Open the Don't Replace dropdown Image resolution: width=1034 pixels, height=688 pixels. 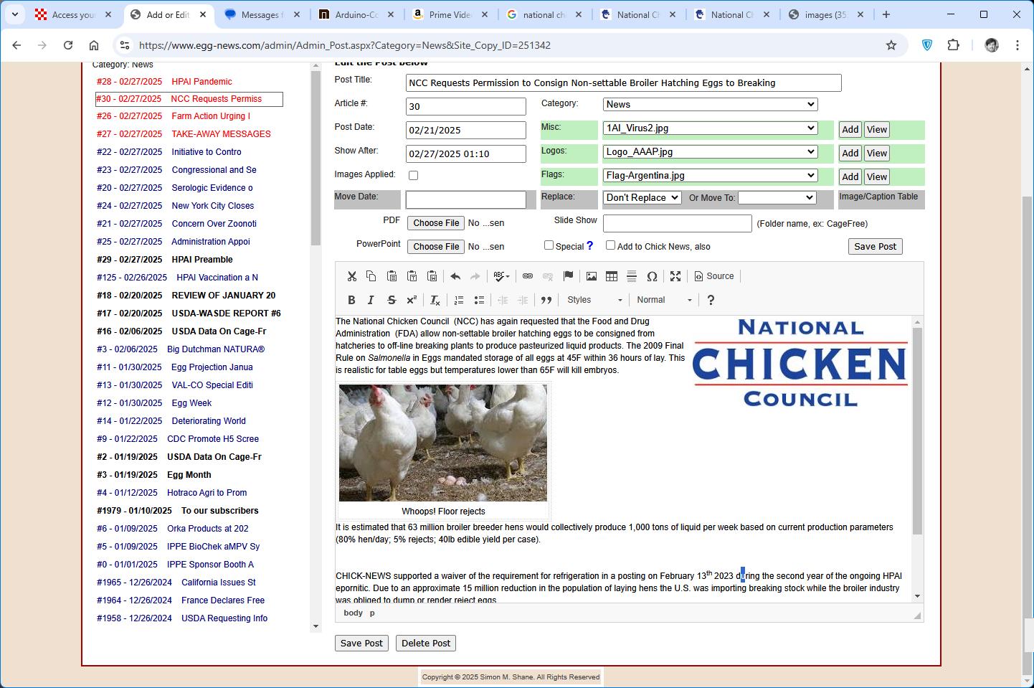(x=642, y=198)
